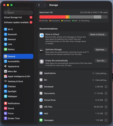The image size is (113, 126).
Task: Open Apple Intelligence & Siri icon
Action: [x=6, y=76]
